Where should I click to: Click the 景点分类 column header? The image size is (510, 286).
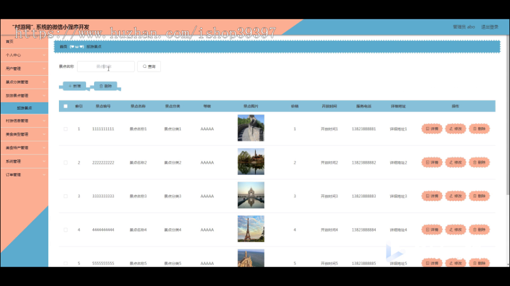coord(172,106)
